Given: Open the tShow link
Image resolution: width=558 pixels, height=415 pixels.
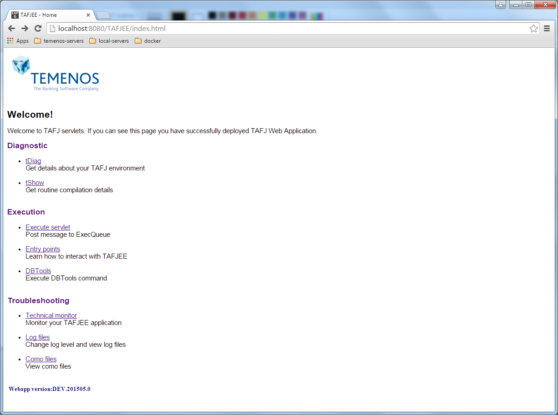Looking at the screenshot, I should click(x=35, y=183).
